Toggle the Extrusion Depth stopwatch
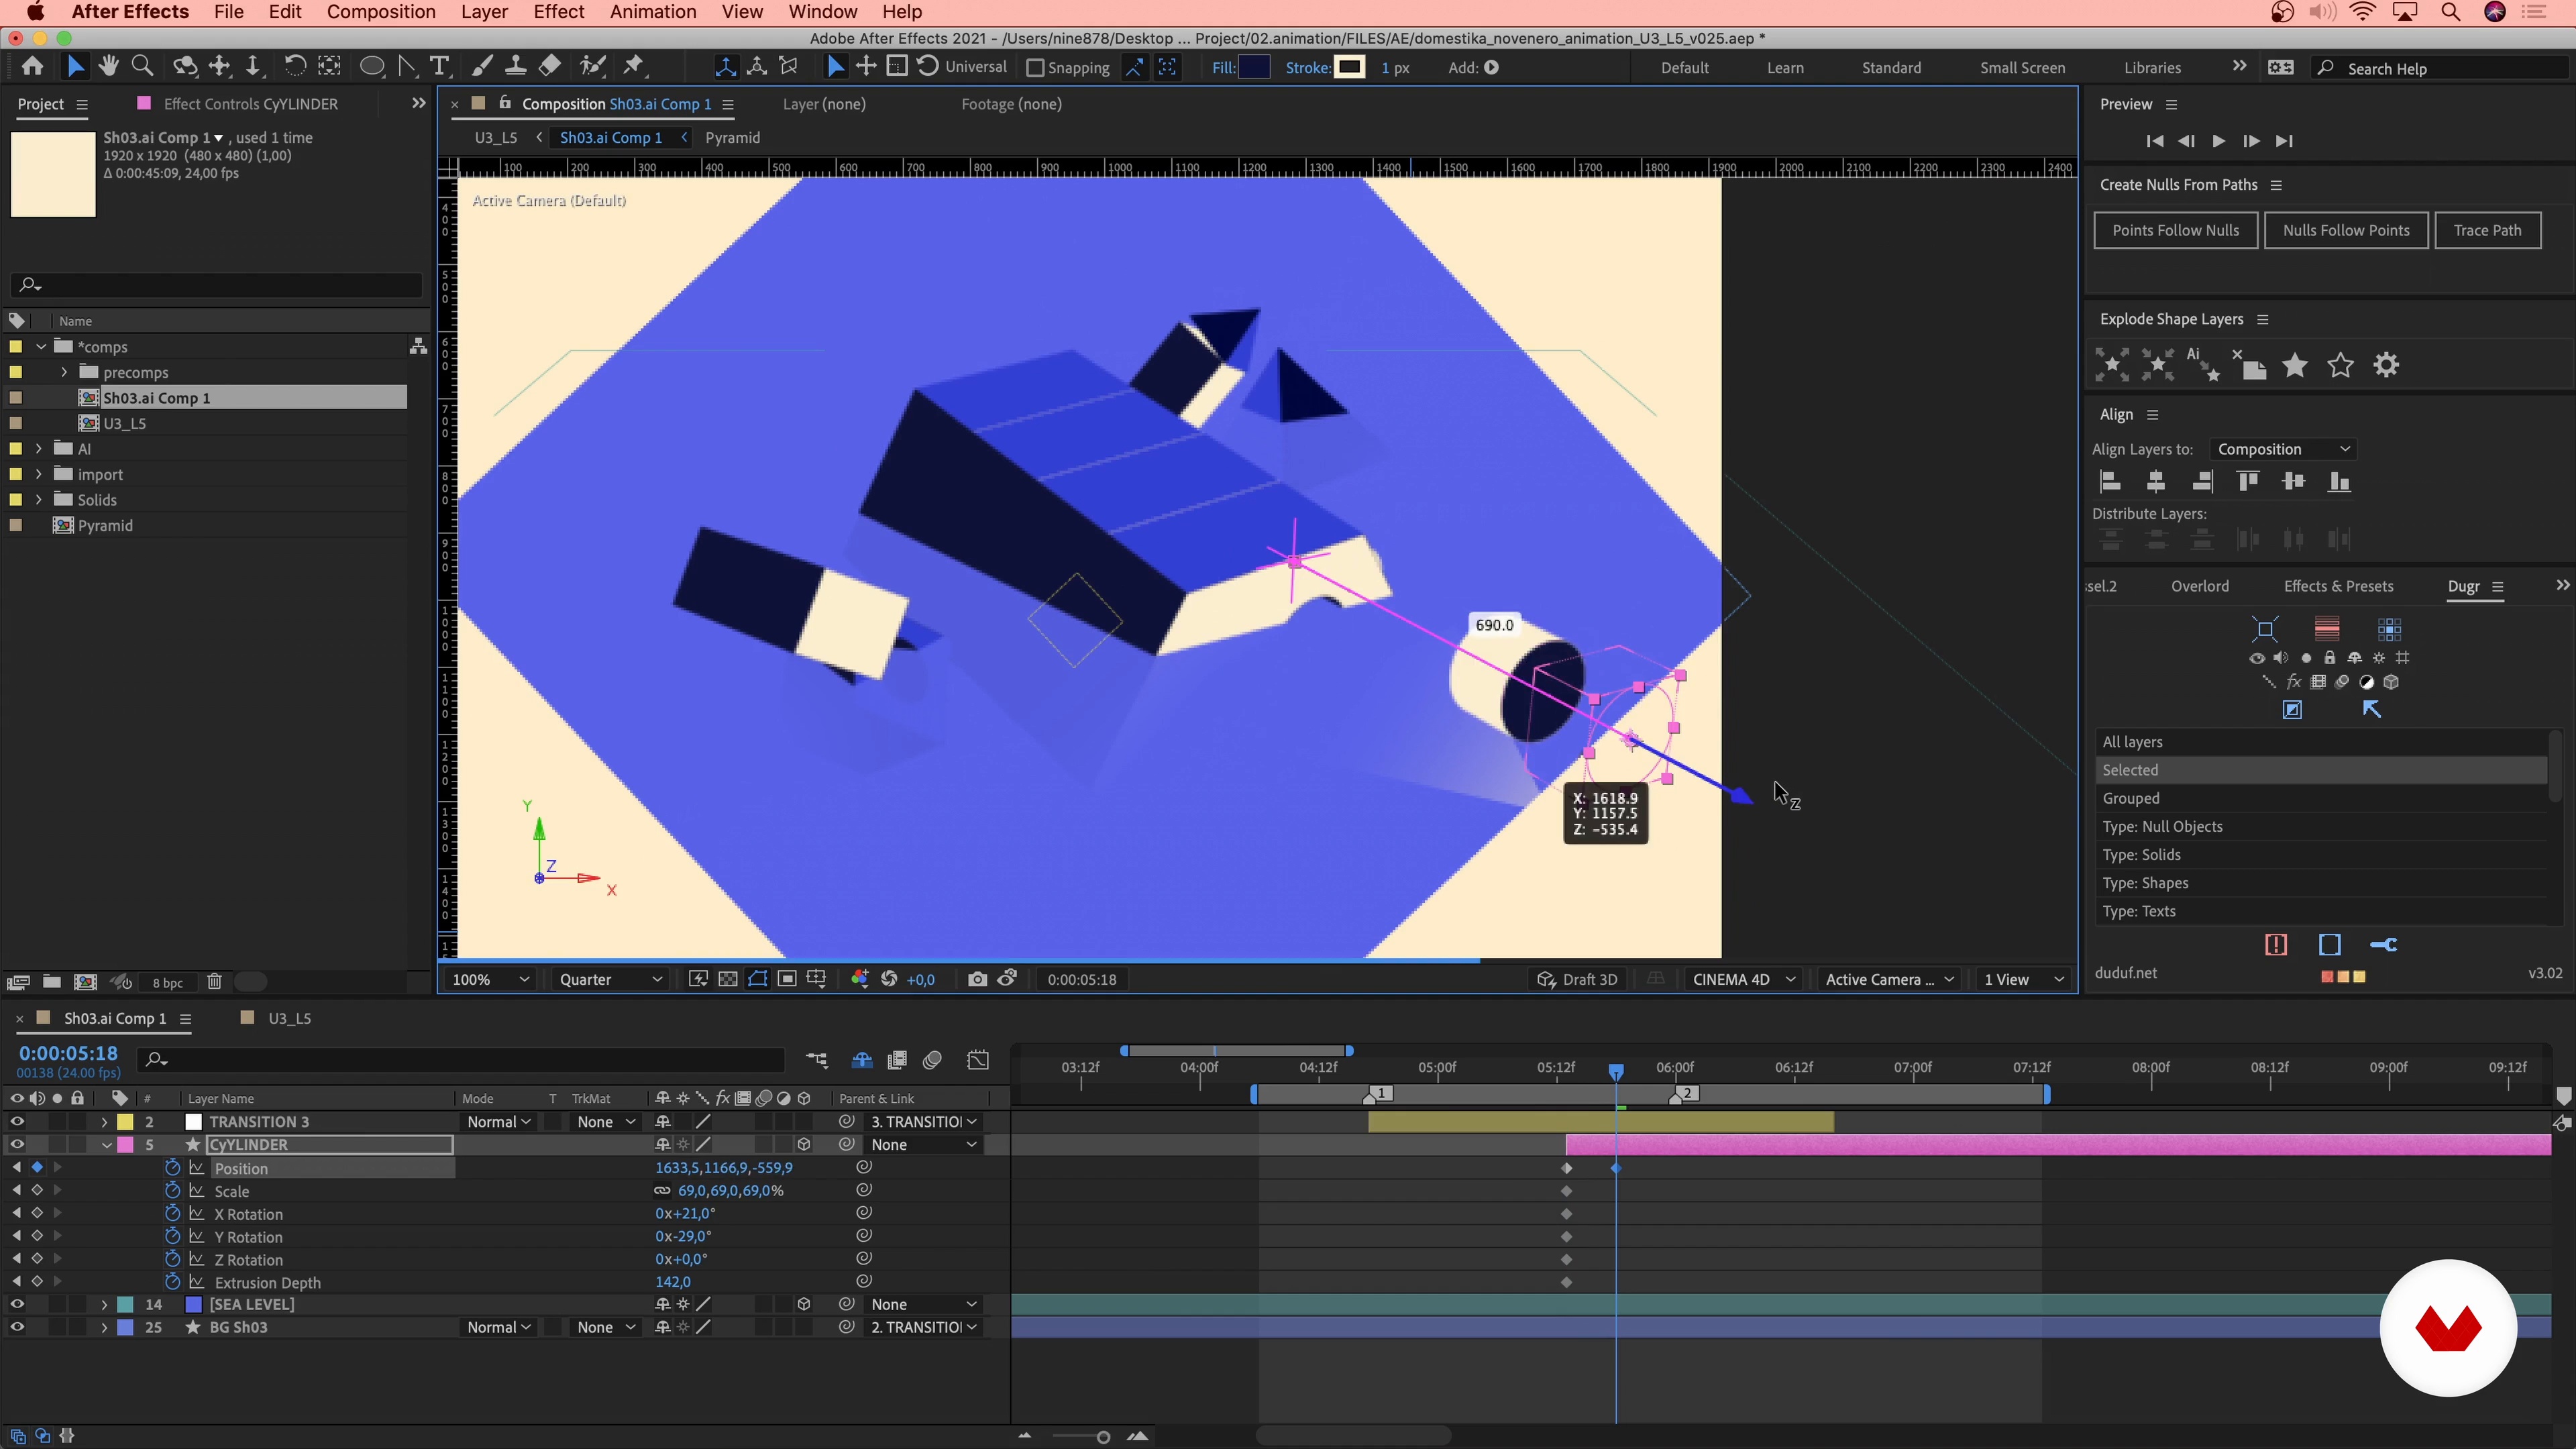The image size is (2576, 1449). click(x=172, y=1282)
